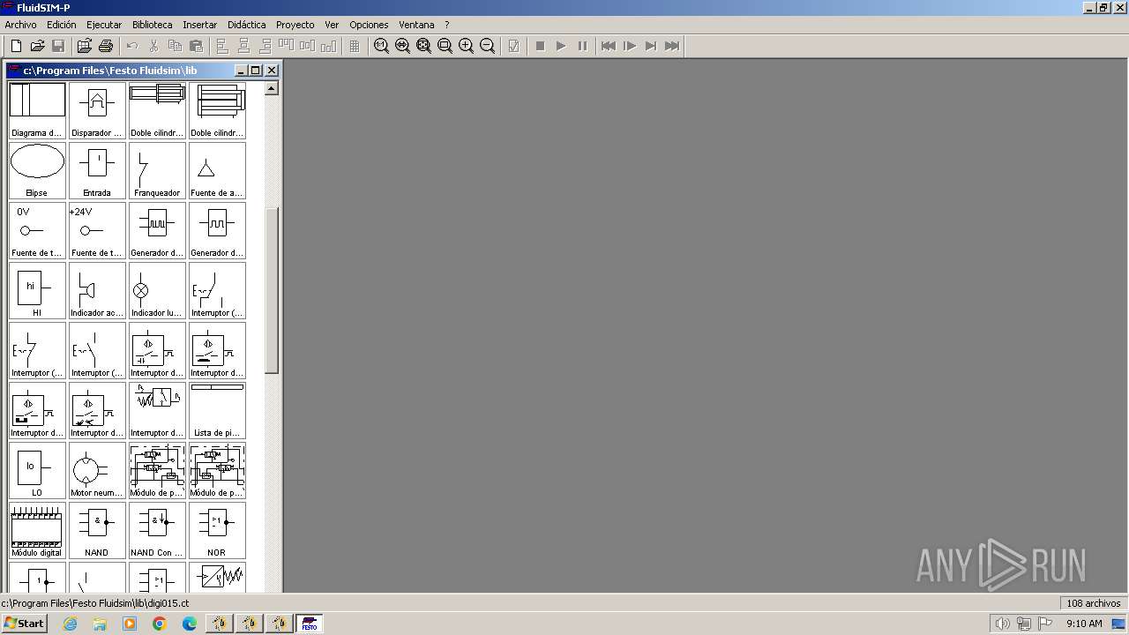This screenshot has width=1129, height=635.
Task: Open the Ejecutar menu
Action: 104,25
